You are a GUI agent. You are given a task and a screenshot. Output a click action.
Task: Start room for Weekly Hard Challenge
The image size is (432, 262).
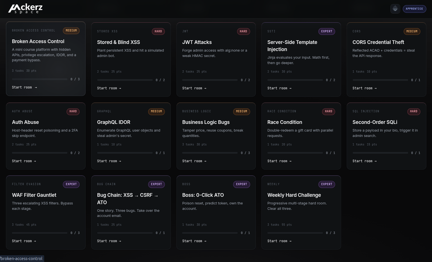click(279, 241)
